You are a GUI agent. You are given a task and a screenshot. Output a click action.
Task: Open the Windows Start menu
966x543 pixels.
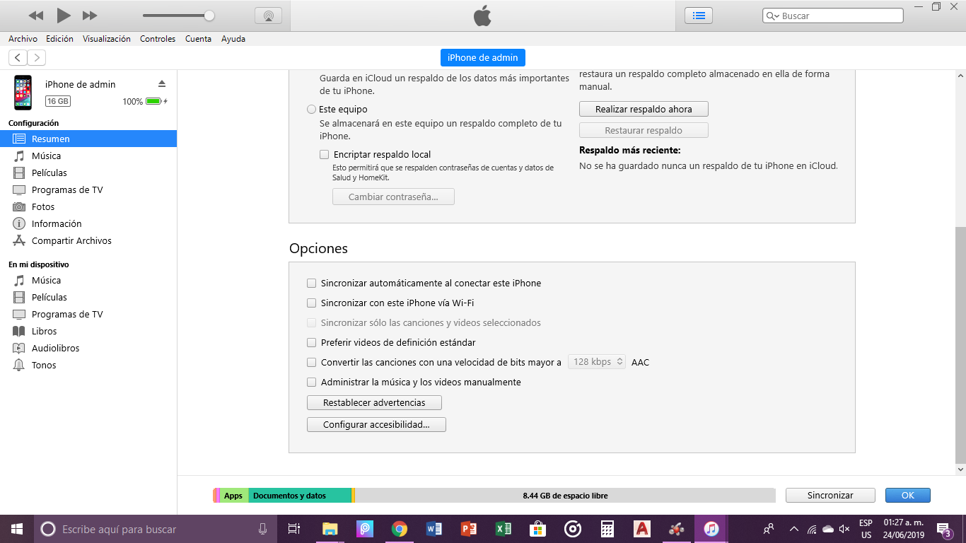pos(17,529)
